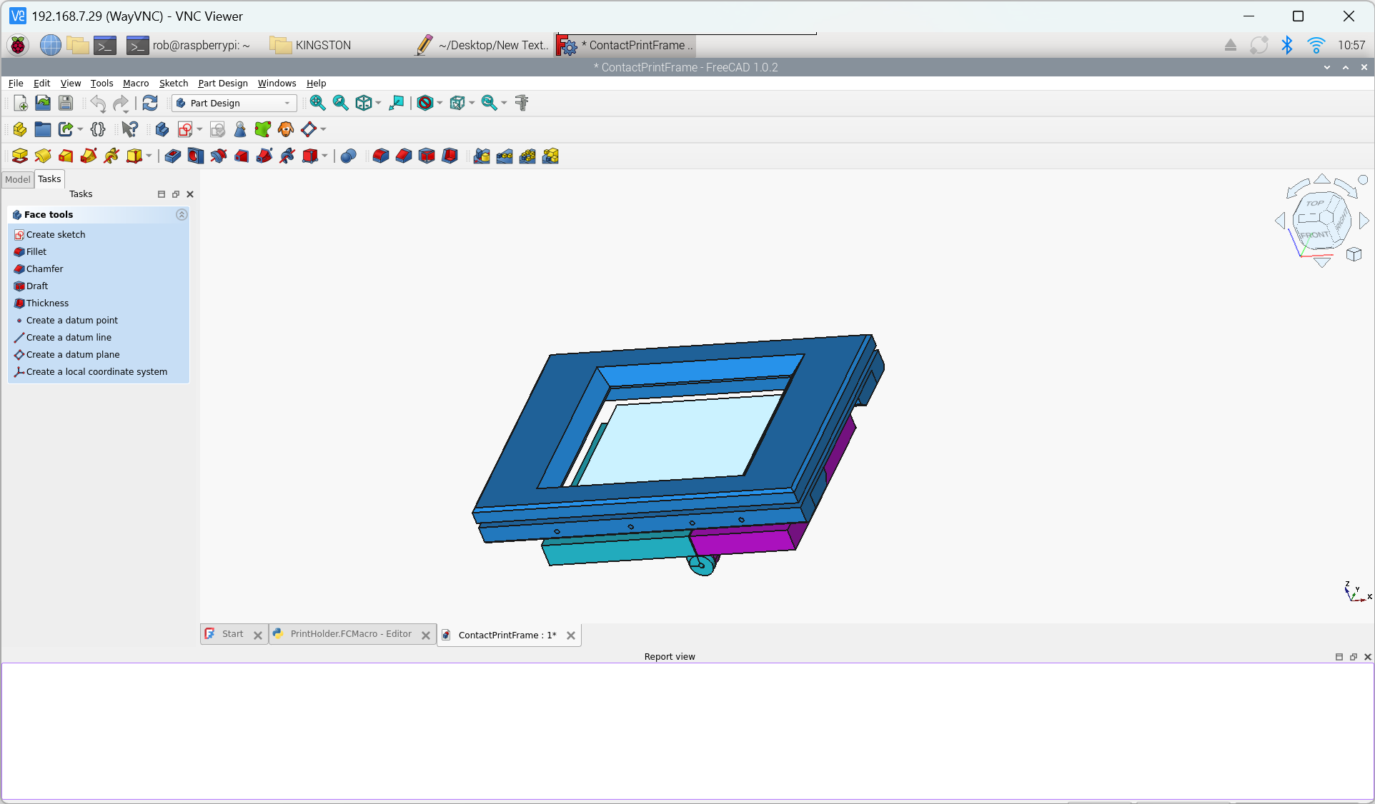The width and height of the screenshot is (1375, 804).
Task: Click the Bluetooth tray icon
Action: click(1287, 45)
